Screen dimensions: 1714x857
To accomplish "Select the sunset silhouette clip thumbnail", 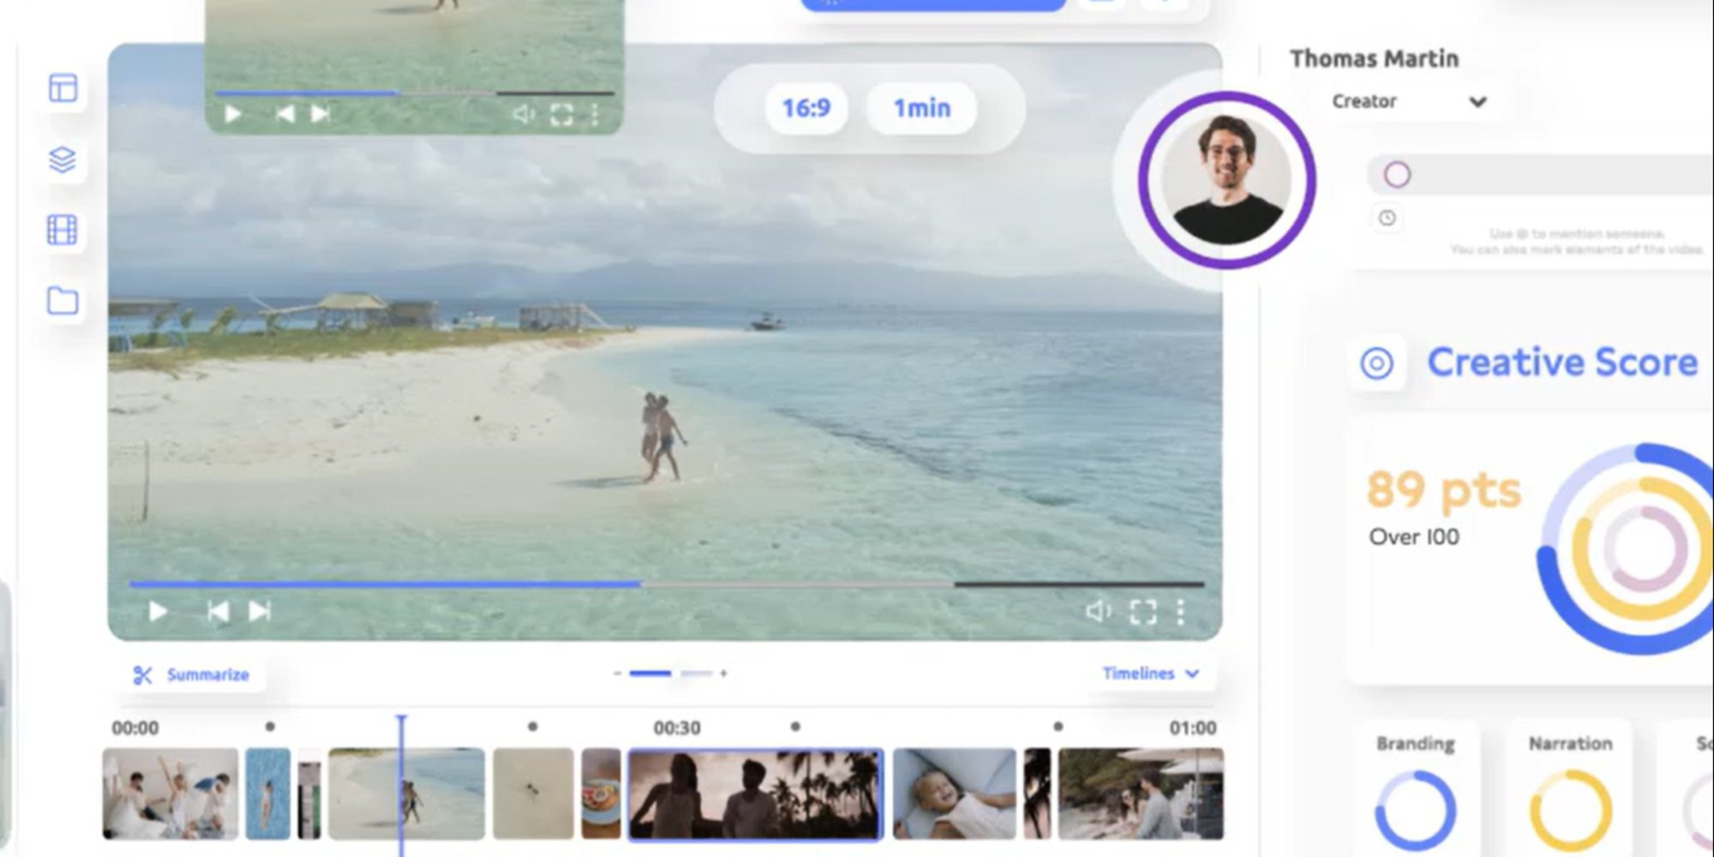I will click(x=755, y=794).
